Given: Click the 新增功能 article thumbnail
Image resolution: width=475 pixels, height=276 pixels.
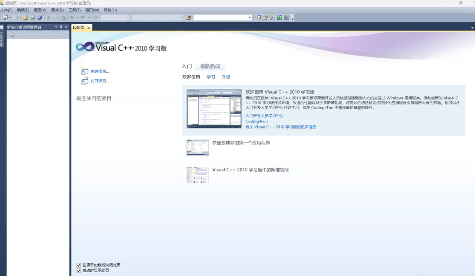Looking at the screenshot, I should [197, 175].
